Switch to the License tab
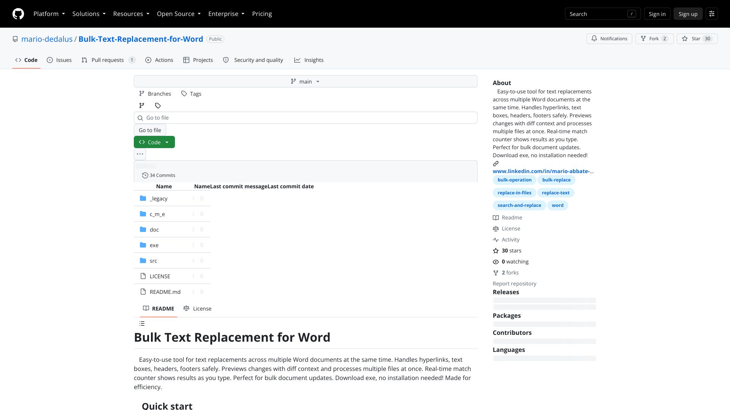Viewport: 730px width, 410px height. [x=197, y=309]
